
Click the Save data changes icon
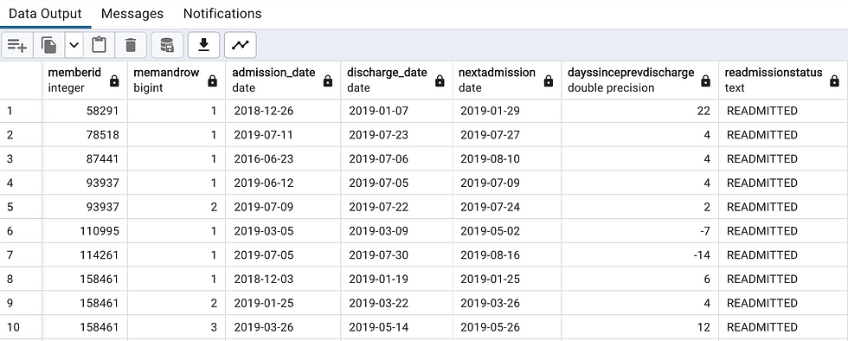coord(167,45)
